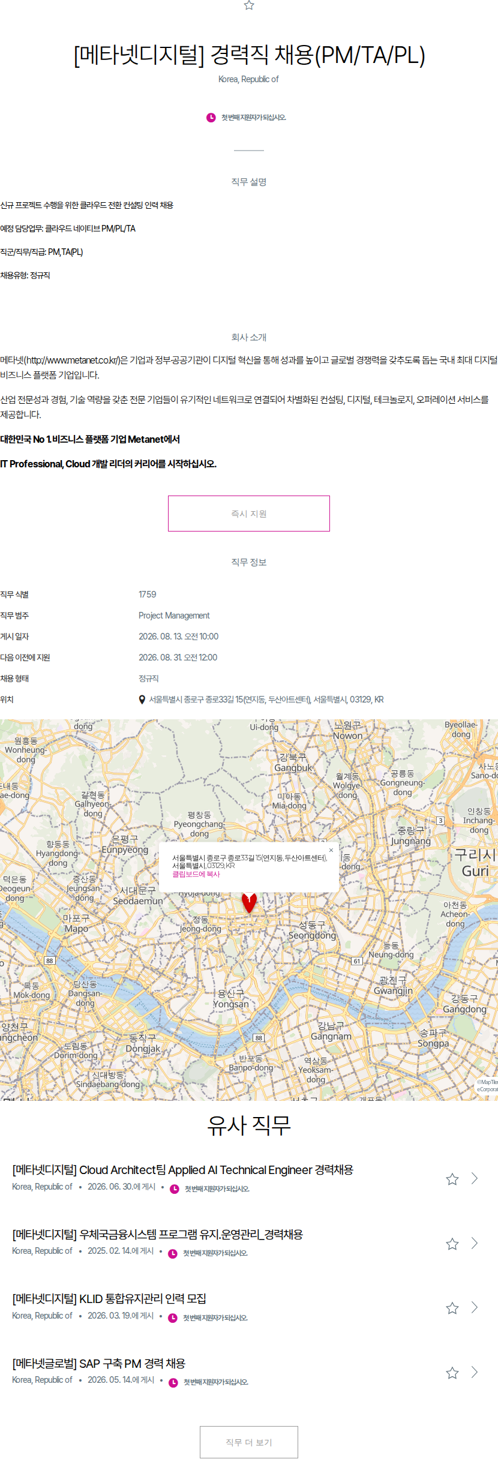
Task: Click the job title [메타넷디지털] 경력직 채용(PM/TA/PL)
Action: (x=249, y=55)
